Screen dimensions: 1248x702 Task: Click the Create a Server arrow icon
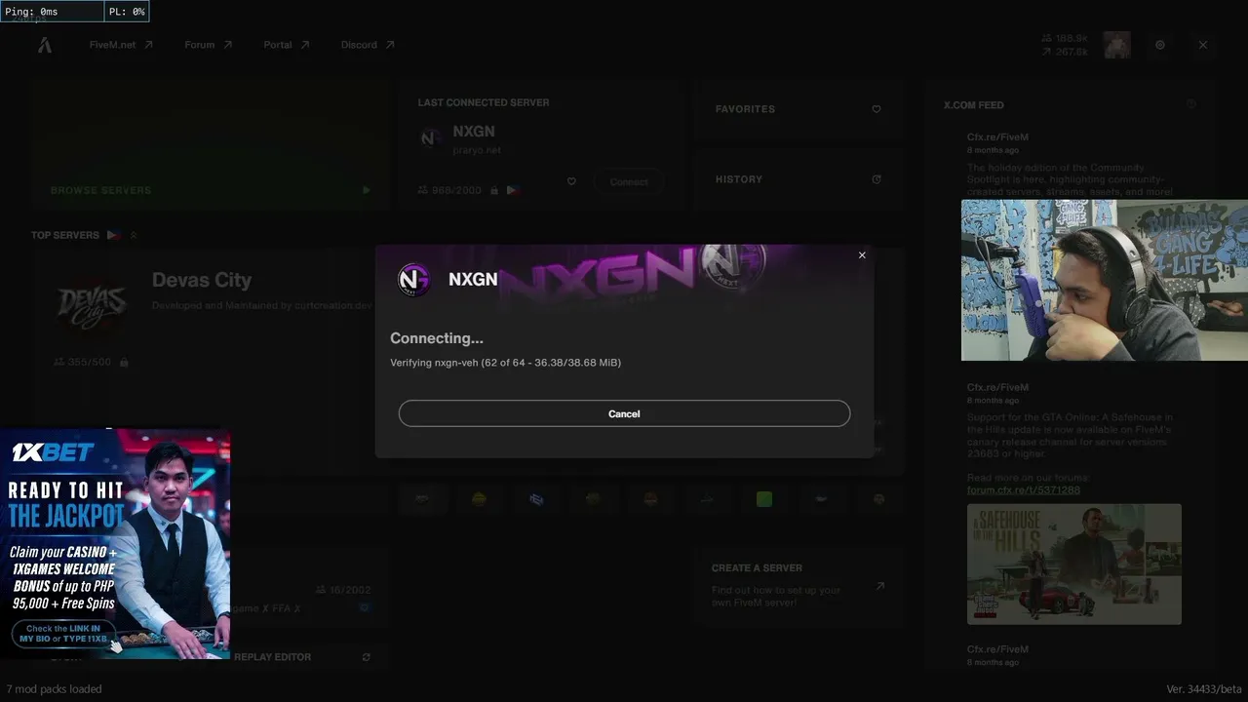[x=879, y=586]
